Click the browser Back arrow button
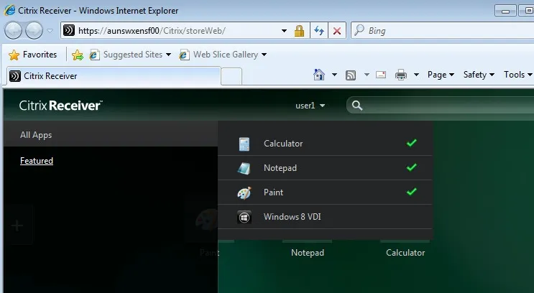 click(13, 31)
